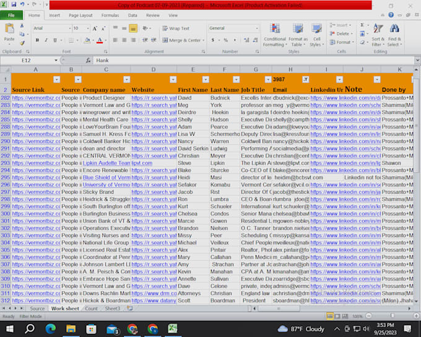Switch to the Count sheet tab
This screenshot has width=421, height=337.
coord(91,309)
